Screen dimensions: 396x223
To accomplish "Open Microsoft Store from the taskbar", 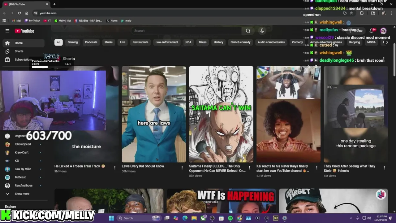I will point(221,218).
